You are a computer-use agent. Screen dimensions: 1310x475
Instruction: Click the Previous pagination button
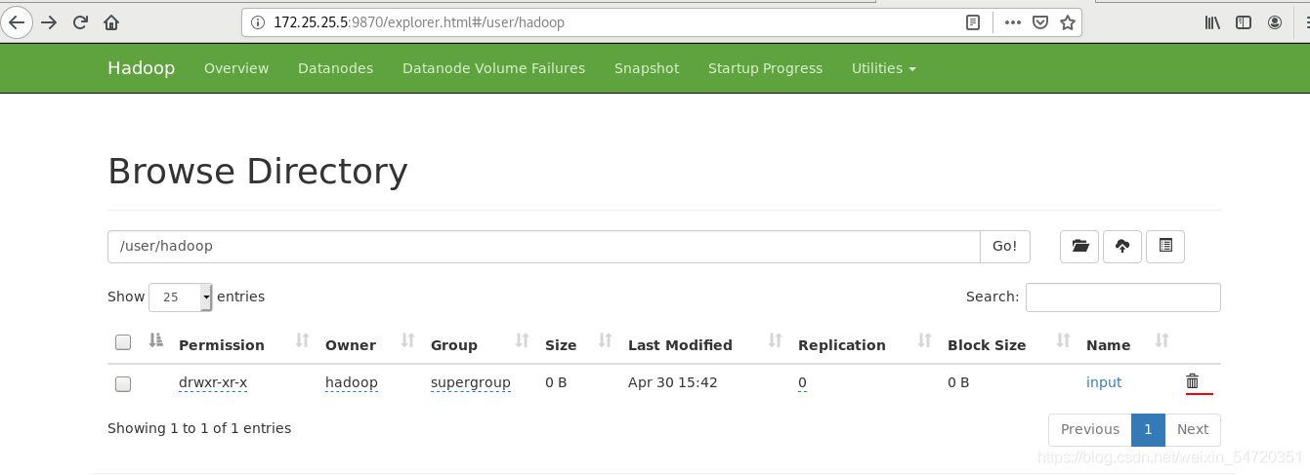point(1090,429)
